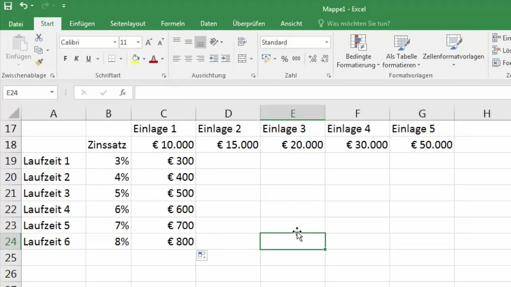
Task: Click the increase decimal places icon
Action: pyautogui.click(x=313, y=59)
